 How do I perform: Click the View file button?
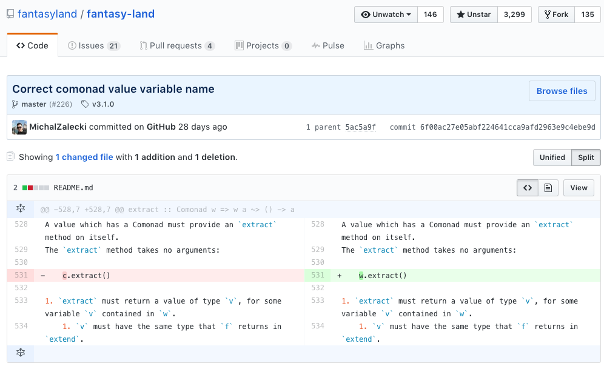click(579, 188)
